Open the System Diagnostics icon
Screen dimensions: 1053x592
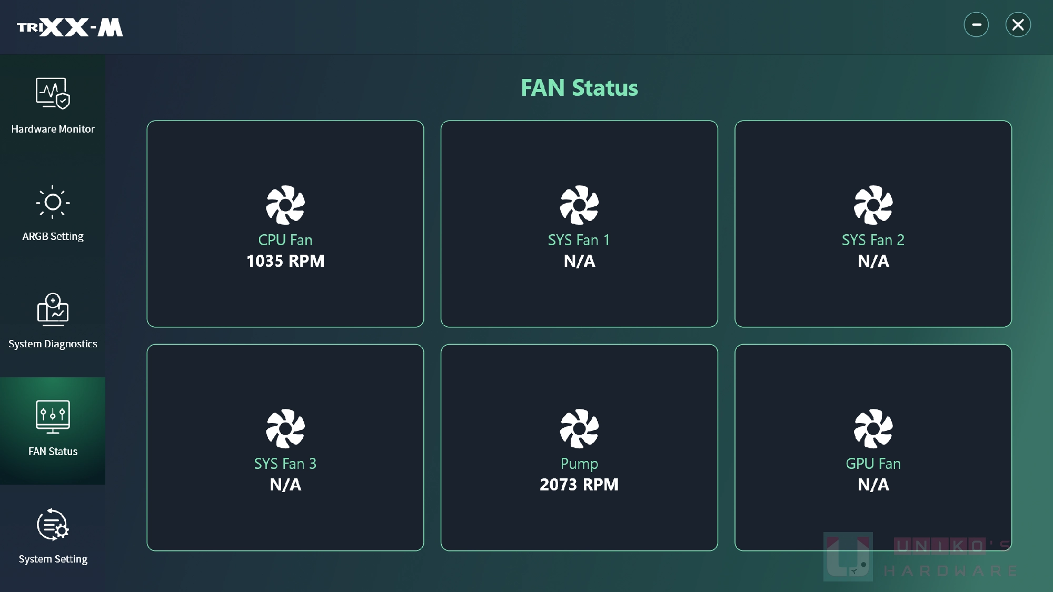click(53, 309)
